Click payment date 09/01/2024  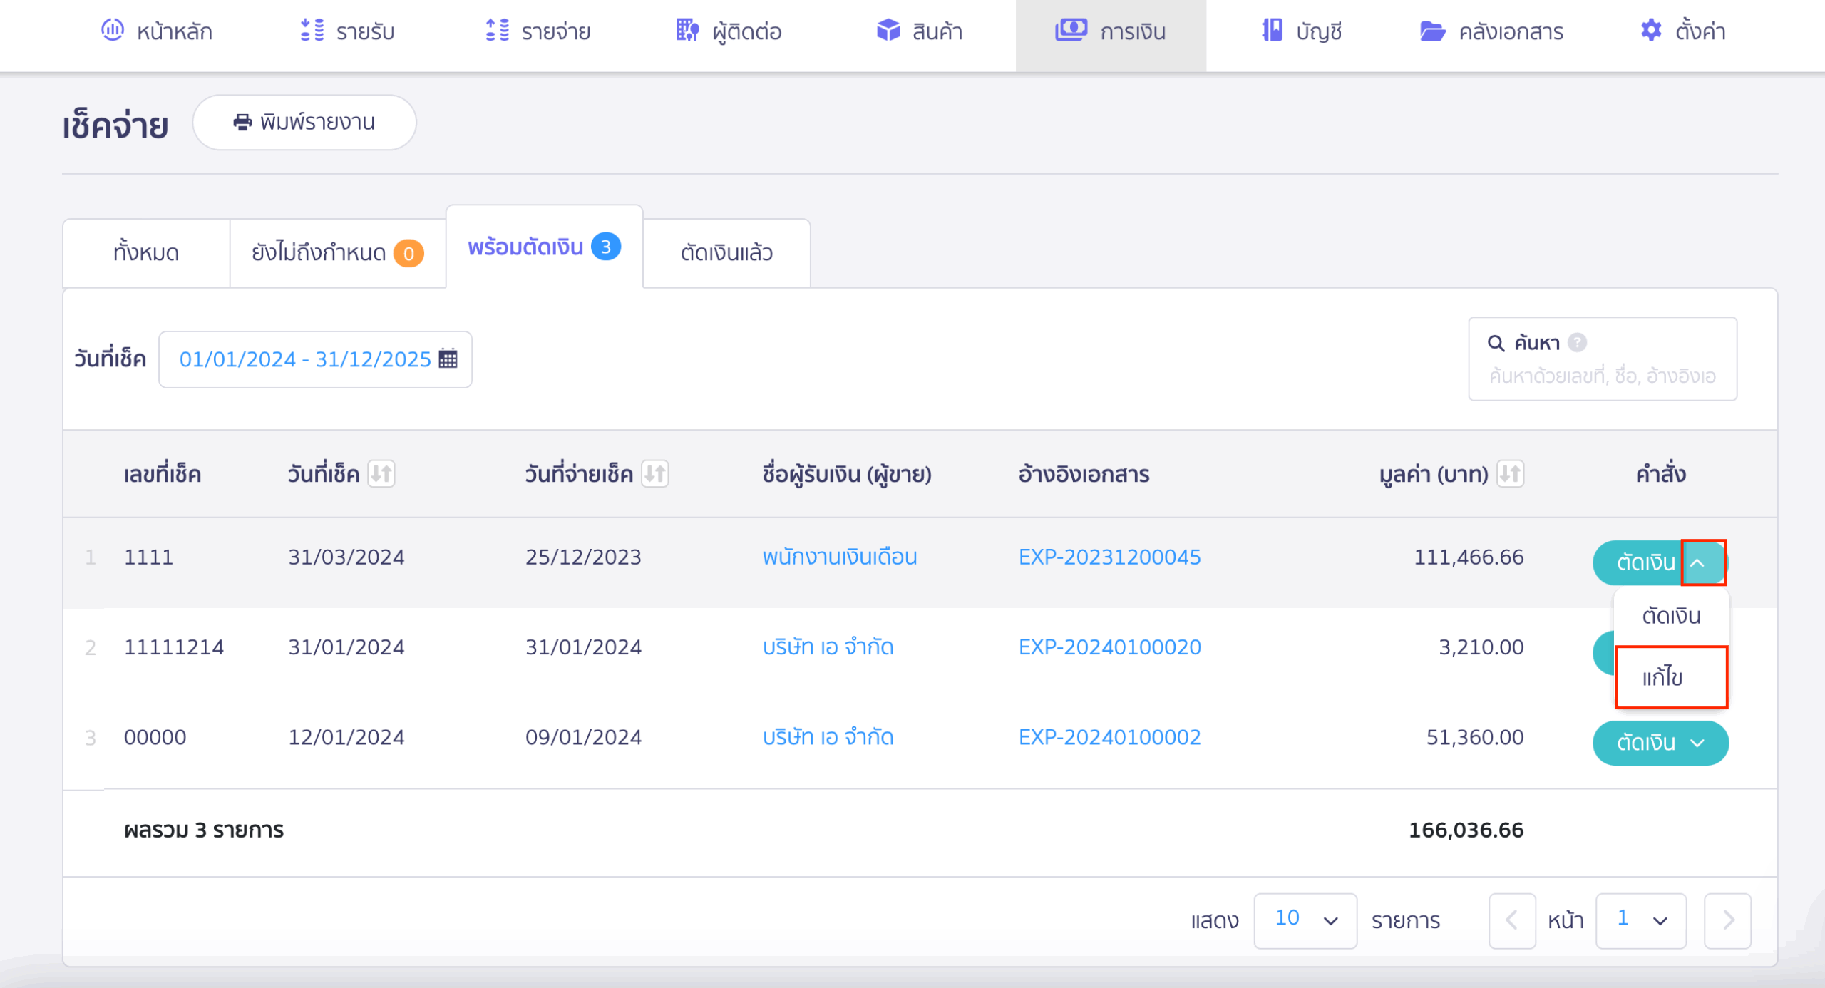(583, 737)
